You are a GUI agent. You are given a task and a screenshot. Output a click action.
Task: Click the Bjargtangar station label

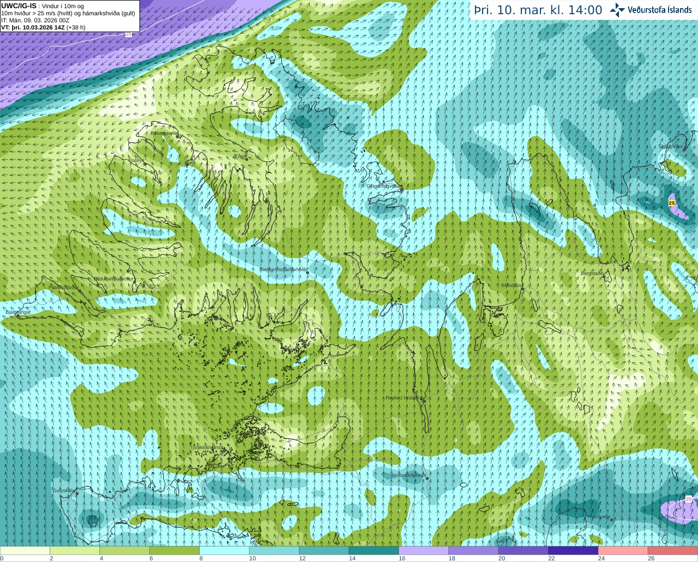tap(18, 312)
